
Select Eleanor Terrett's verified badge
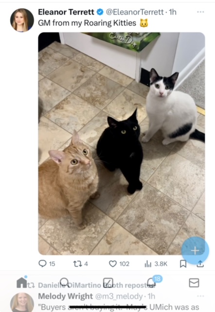pos(100,12)
